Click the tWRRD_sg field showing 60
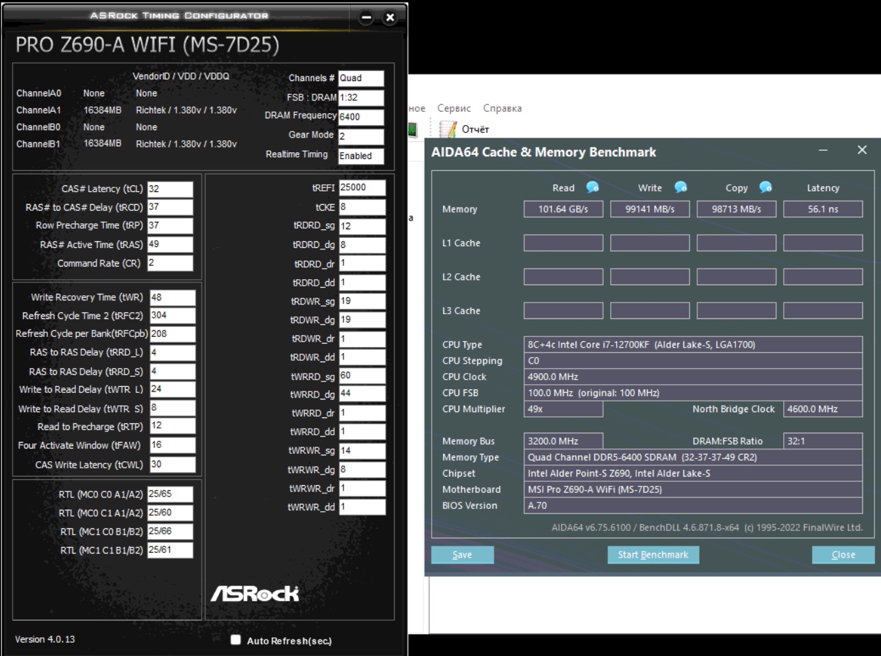The width and height of the screenshot is (881, 656). point(362,376)
